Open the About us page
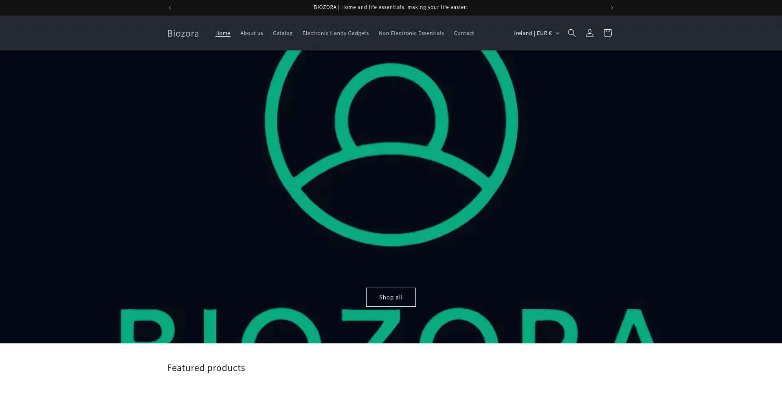 tap(251, 33)
